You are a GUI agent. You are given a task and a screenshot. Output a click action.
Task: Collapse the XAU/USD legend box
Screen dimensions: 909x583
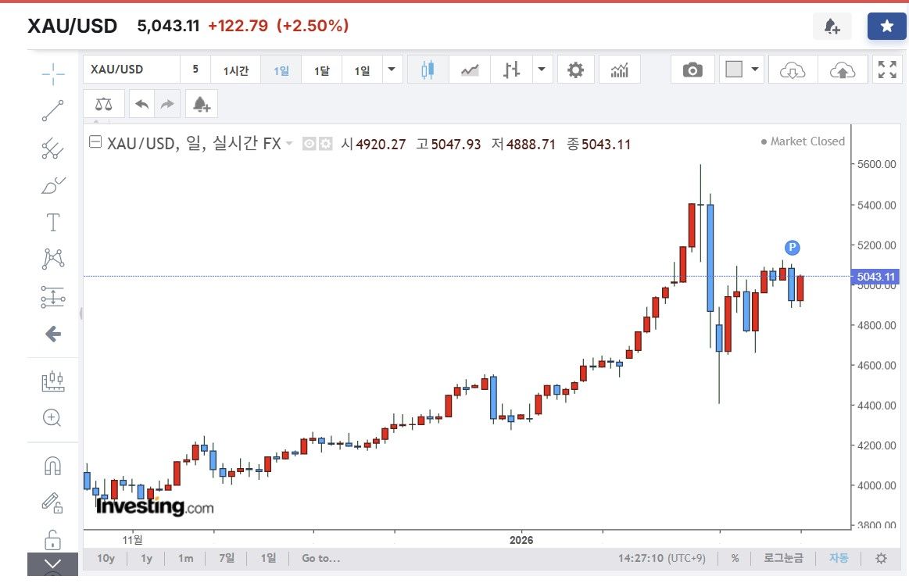pos(95,143)
